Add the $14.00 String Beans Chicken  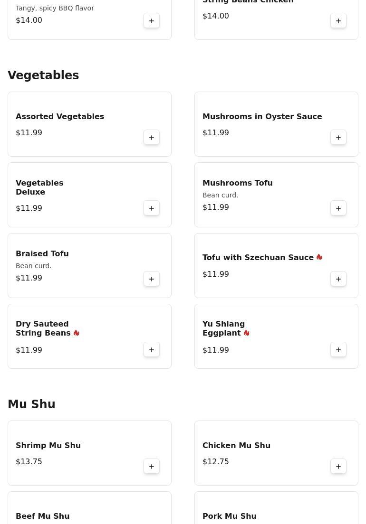(338, 21)
